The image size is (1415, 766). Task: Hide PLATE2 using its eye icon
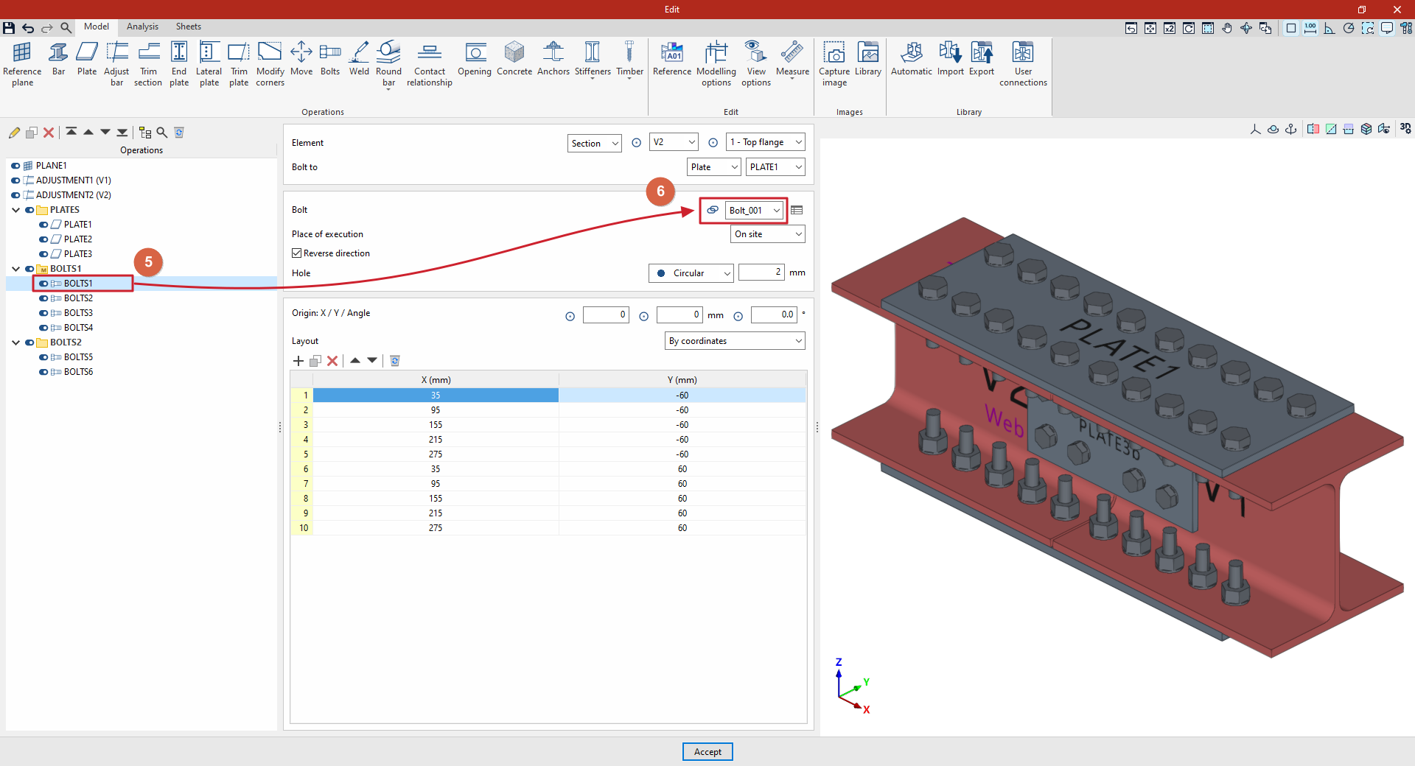[x=43, y=239]
